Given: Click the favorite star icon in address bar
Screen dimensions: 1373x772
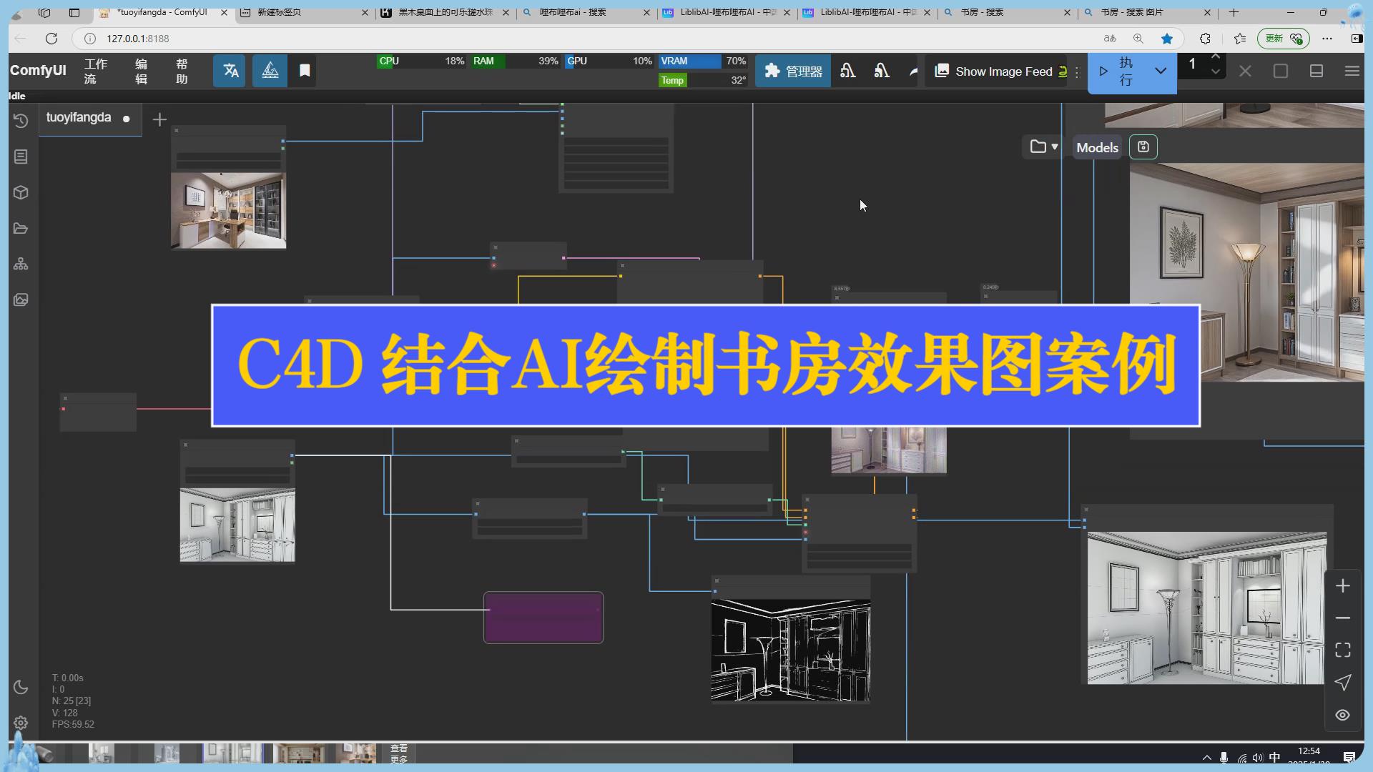Looking at the screenshot, I should tap(1167, 39).
